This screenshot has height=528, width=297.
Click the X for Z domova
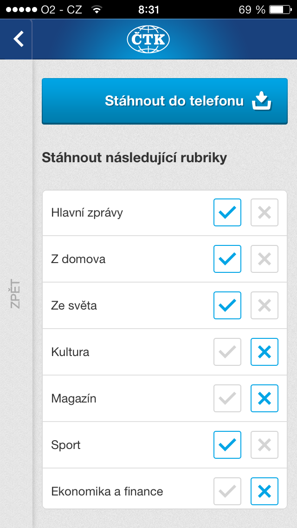coord(265,259)
